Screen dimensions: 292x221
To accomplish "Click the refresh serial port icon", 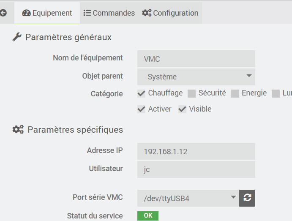I will (x=247, y=197).
